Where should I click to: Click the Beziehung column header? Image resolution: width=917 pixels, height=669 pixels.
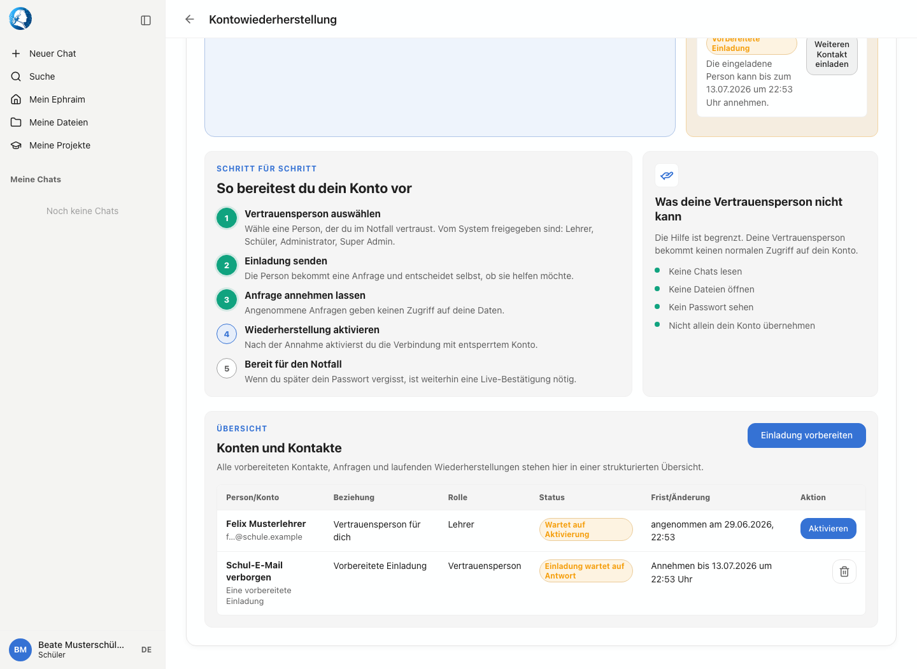point(353,498)
